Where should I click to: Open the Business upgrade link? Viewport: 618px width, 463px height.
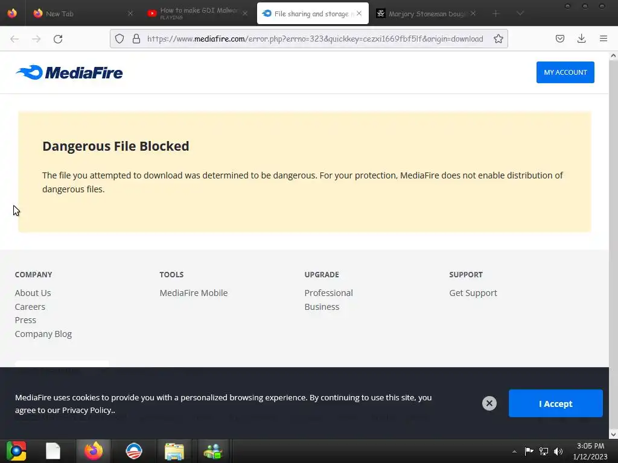click(x=322, y=307)
